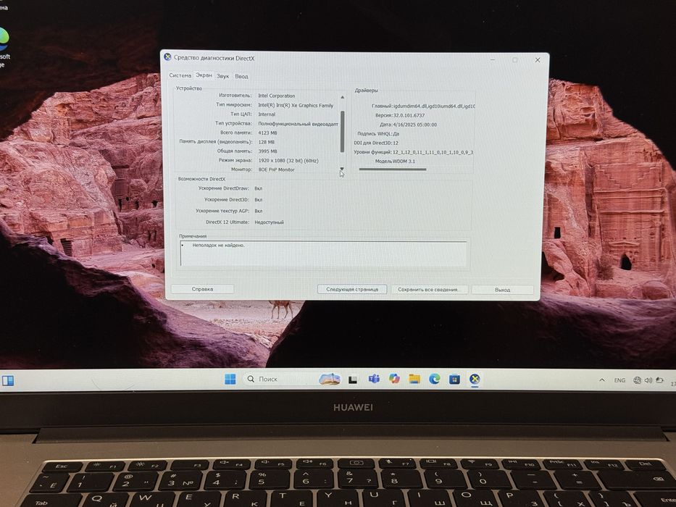Image resolution: width=676 pixels, height=507 pixels.
Task: Click the Ускорение Direct3D Вкл value
Action: [258, 200]
